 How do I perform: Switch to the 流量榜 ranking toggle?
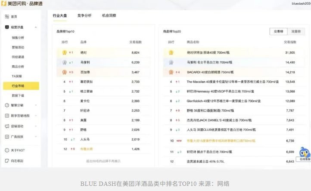click(296, 31)
